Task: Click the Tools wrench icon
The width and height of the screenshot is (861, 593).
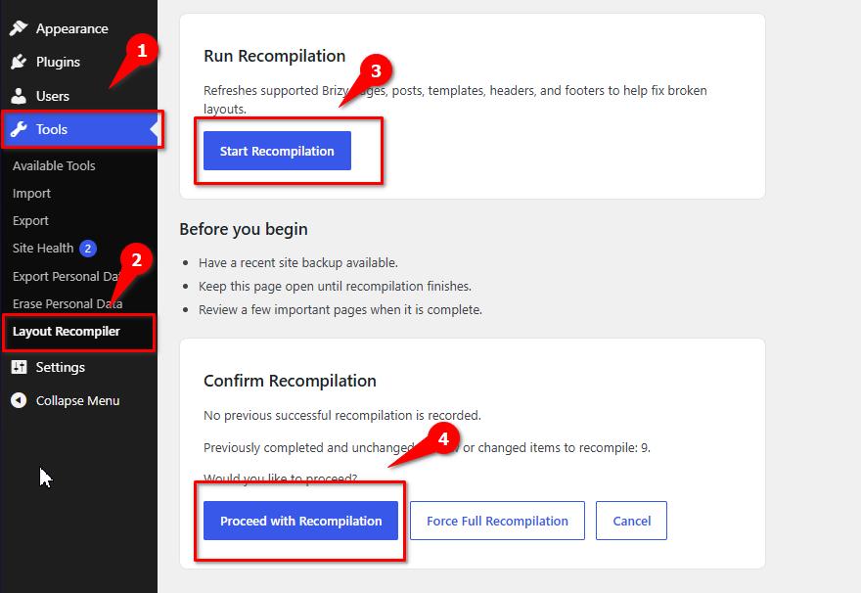Action: point(19,129)
